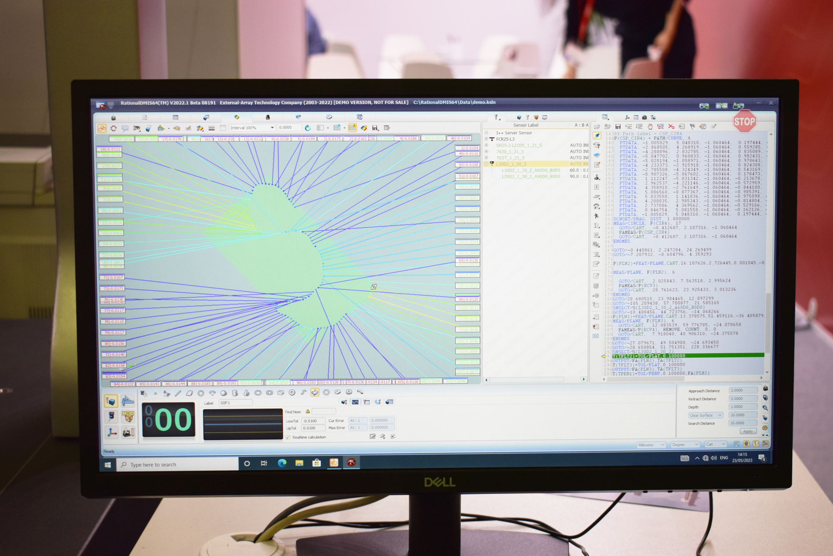Click the save program floppy icon
Image resolution: width=833 pixels, height=556 pixels.
point(618,127)
